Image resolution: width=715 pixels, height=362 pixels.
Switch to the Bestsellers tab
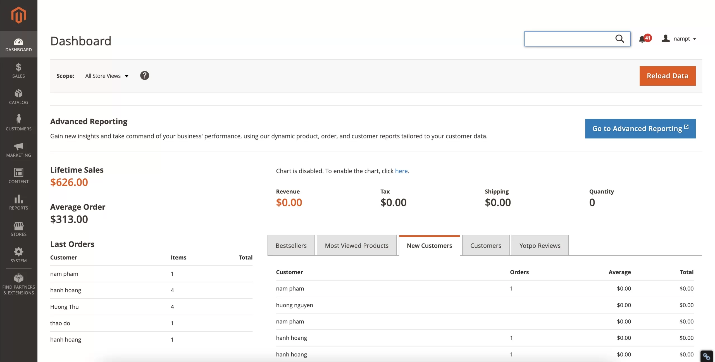coord(291,245)
